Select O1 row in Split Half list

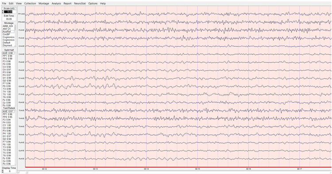coord(8,78)
